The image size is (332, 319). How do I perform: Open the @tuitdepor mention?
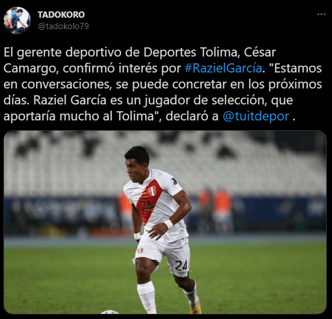pyautogui.click(x=256, y=116)
